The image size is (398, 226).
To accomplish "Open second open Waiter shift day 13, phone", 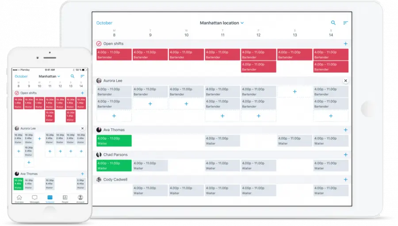I will [71, 116].
